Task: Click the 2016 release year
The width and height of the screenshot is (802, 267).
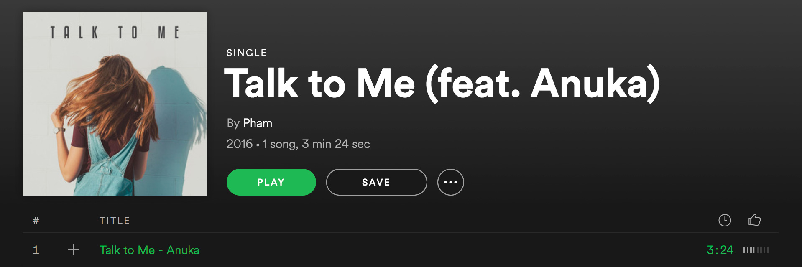Action: click(240, 144)
